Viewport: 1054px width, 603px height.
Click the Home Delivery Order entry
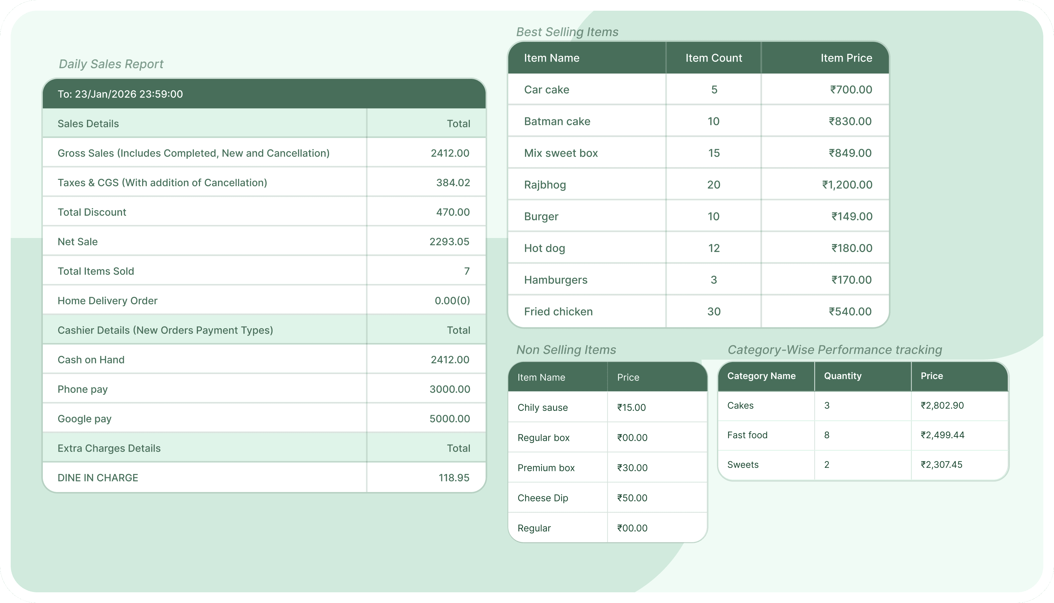tap(107, 300)
